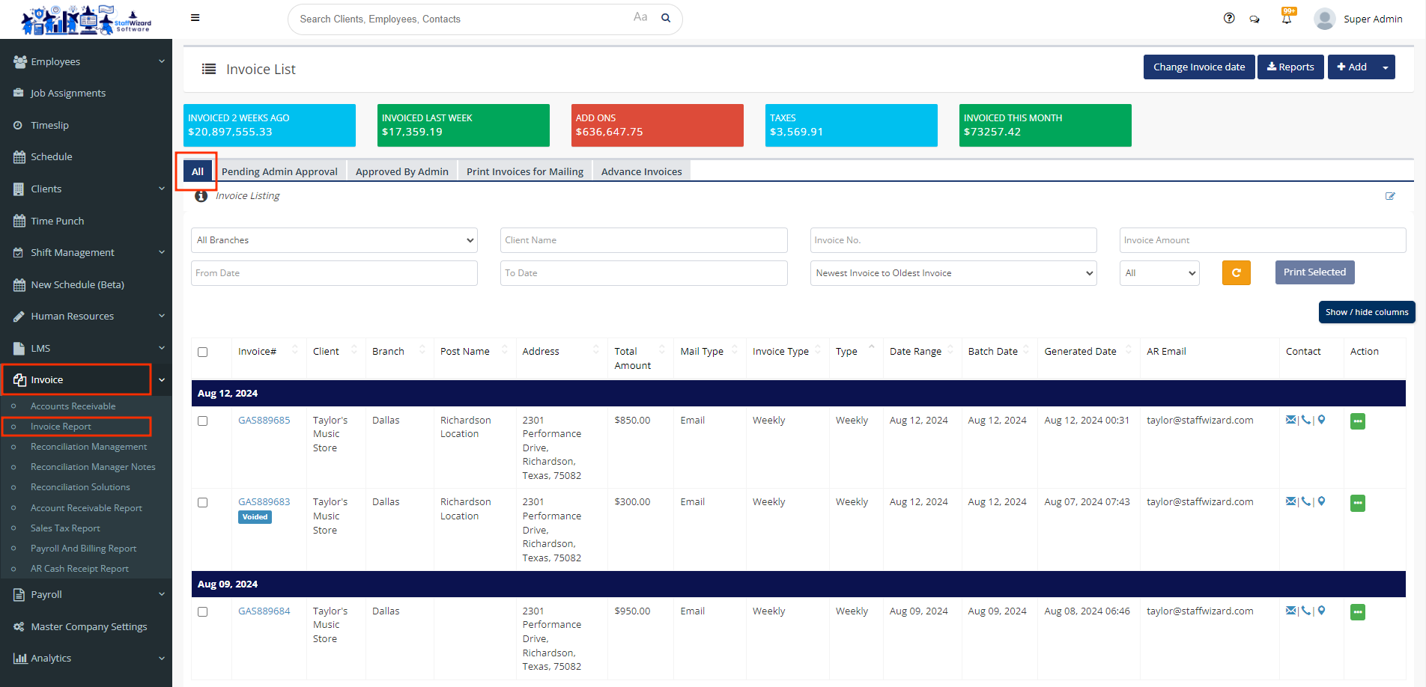
Task: Switch to the Pending Admin Approval tab
Action: click(279, 171)
